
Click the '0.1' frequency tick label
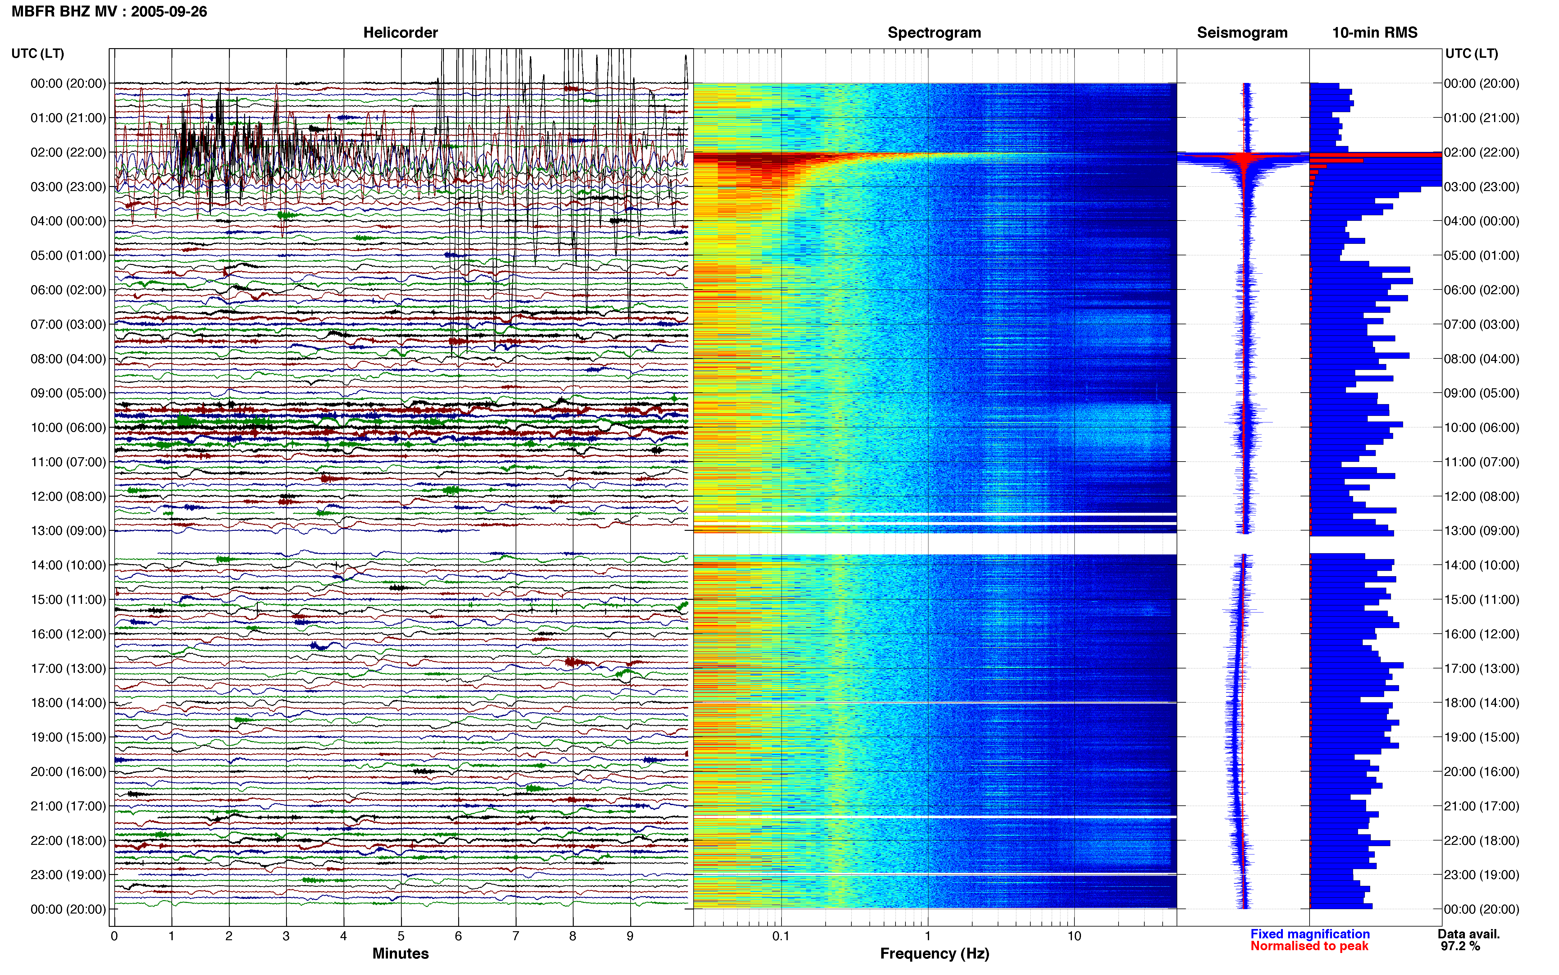[781, 936]
